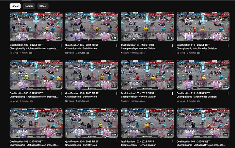Viewport: 235px width, 148px height.
Task: Sort videos by Oldest
Action: 43,6
